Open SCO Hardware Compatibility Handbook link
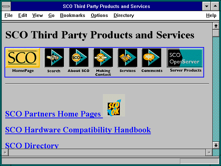 coord(78,130)
